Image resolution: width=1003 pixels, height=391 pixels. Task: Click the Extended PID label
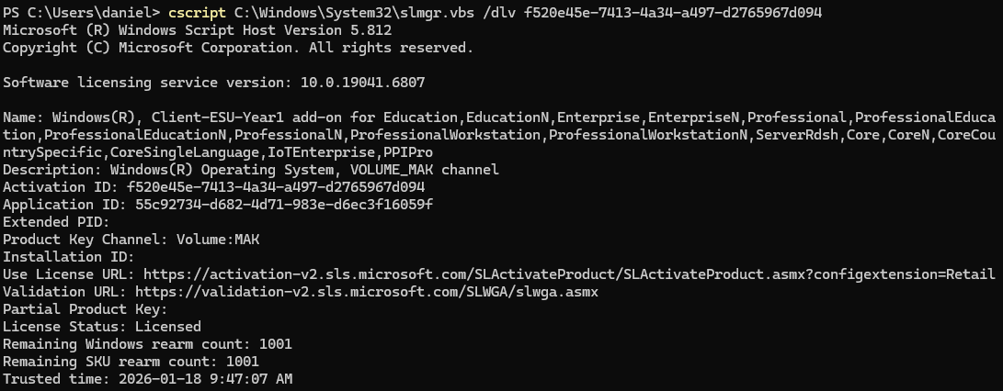tap(56, 221)
